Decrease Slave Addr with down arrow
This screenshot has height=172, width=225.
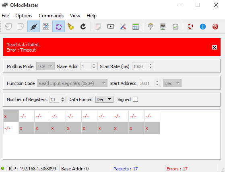[94, 68]
